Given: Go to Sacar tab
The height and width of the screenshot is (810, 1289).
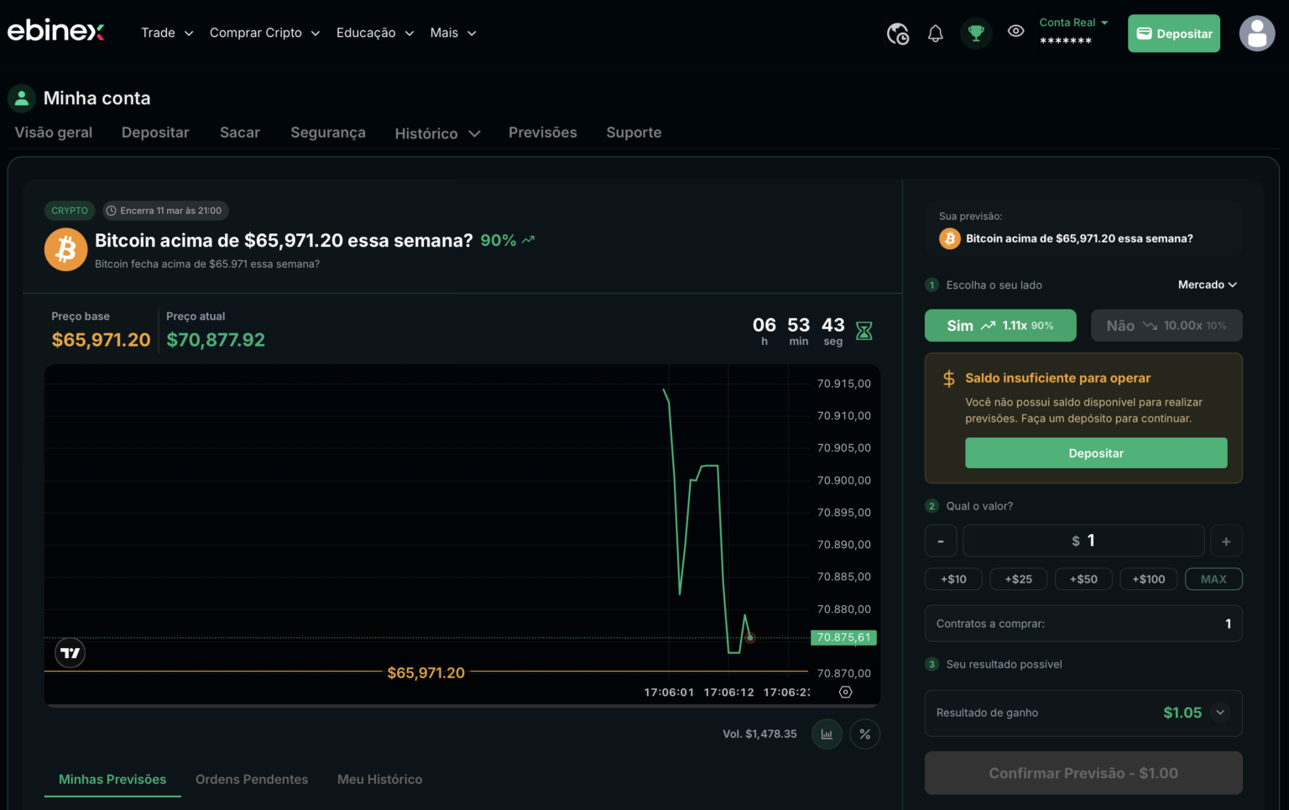Looking at the screenshot, I should click(240, 133).
